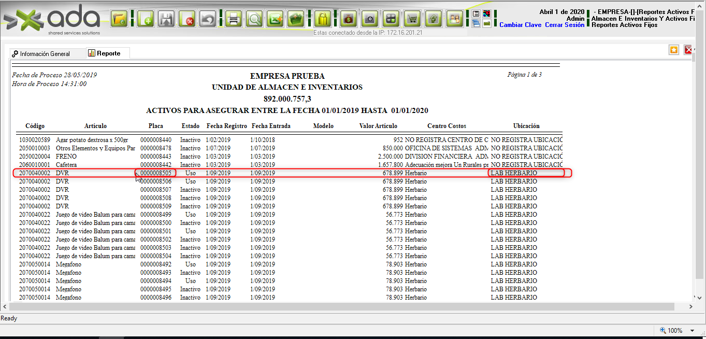The width and height of the screenshot is (706, 339).
Task: Click the users group toolbar icon
Action: pos(454,19)
